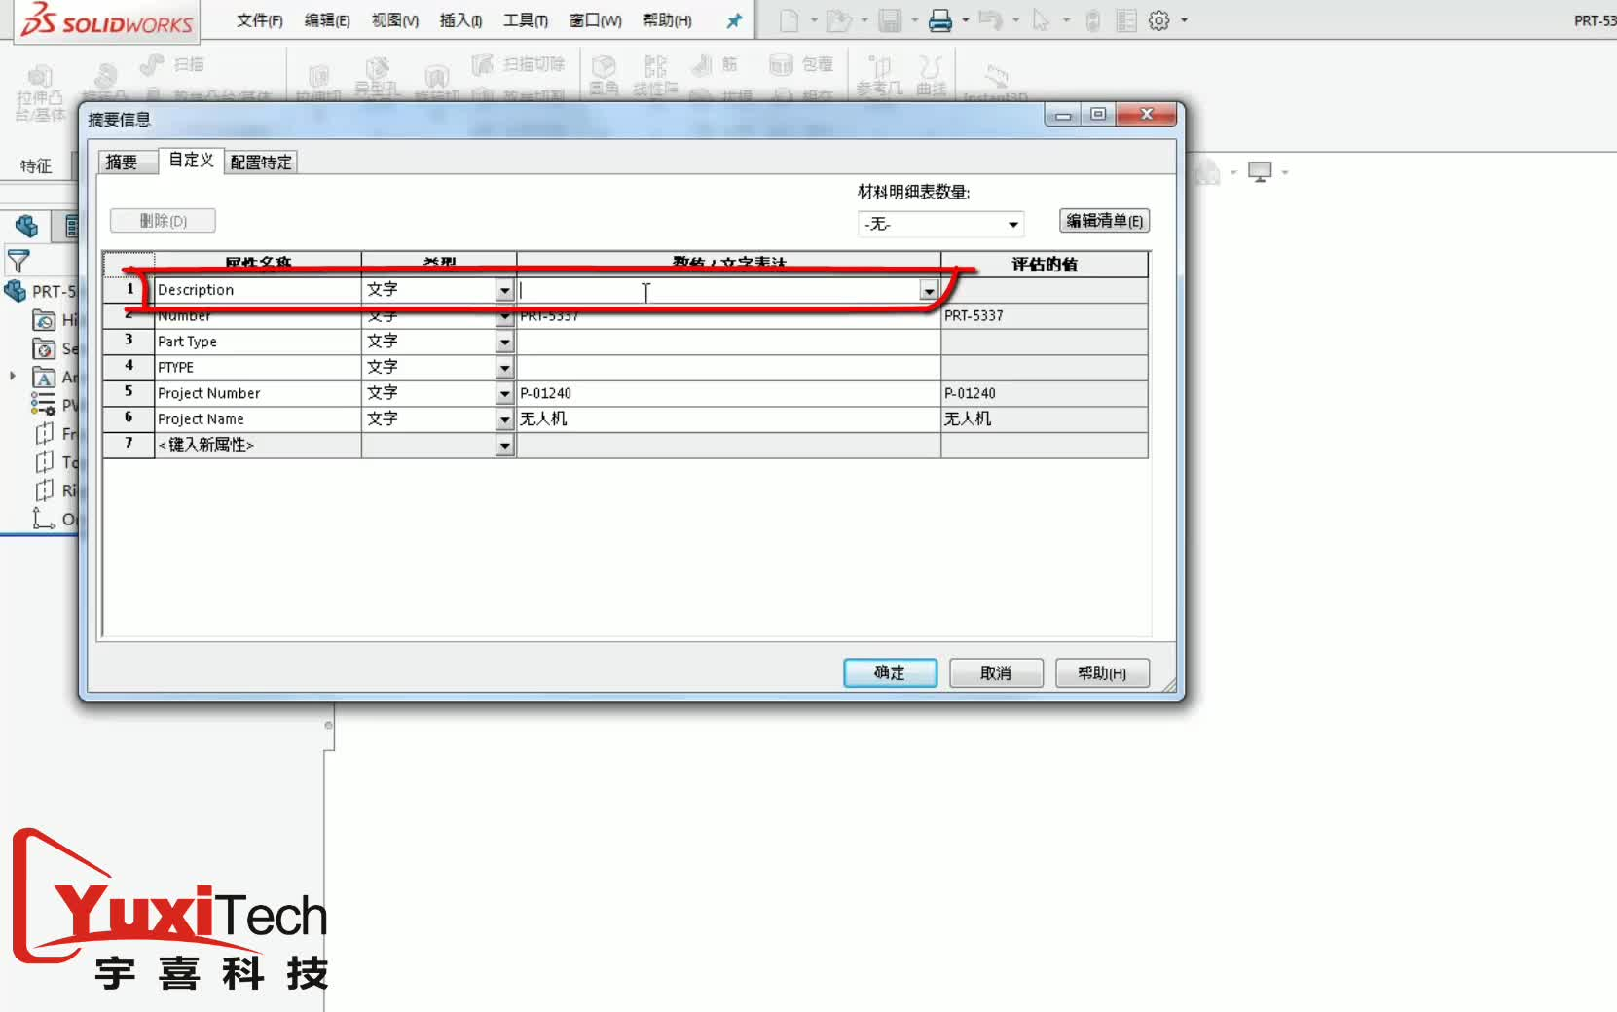Select row header number 3
Image resolution: width=1617 pixels, height=1012 pixels.
pyautogui.click(x=129, y=341)
